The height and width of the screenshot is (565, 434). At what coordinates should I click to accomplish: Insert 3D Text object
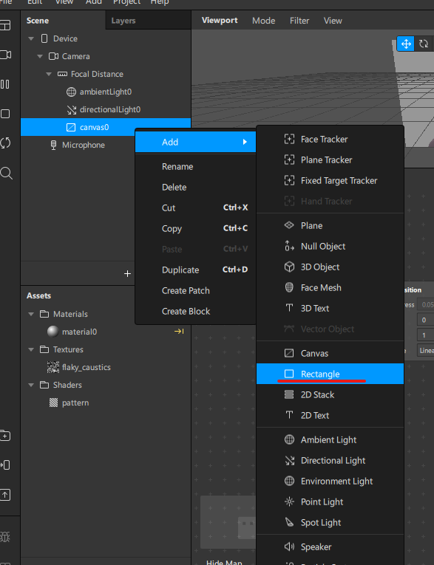tap(330, 308)
